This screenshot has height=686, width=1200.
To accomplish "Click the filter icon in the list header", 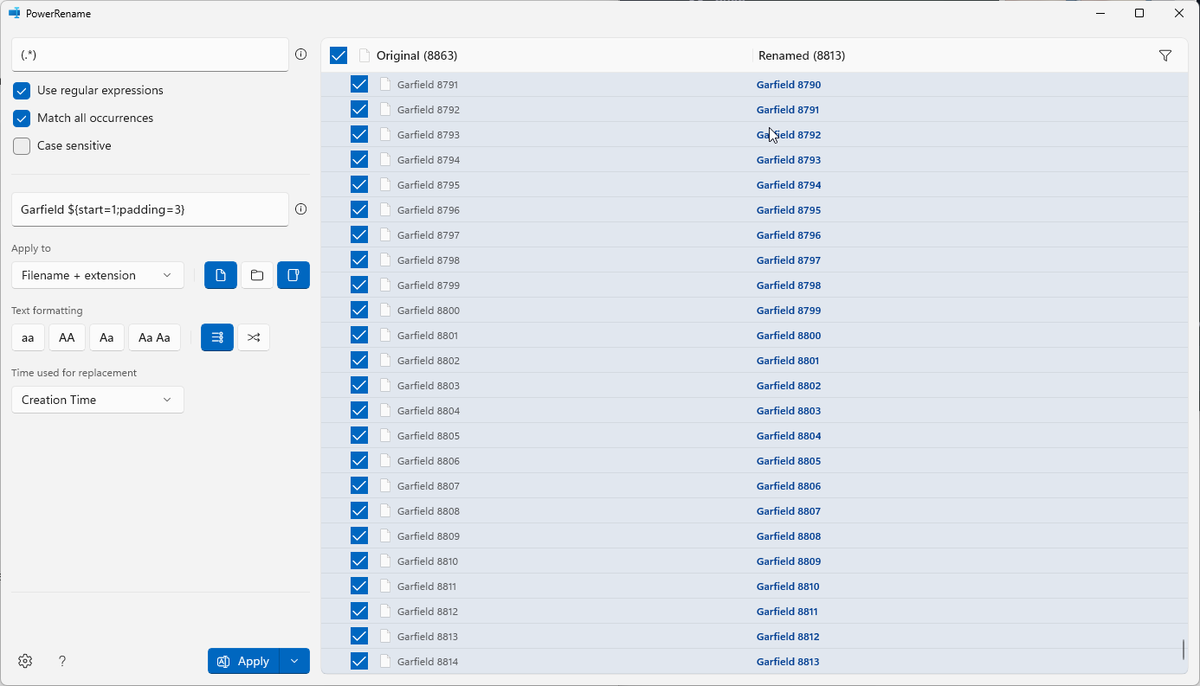I will click(1165, 55).
